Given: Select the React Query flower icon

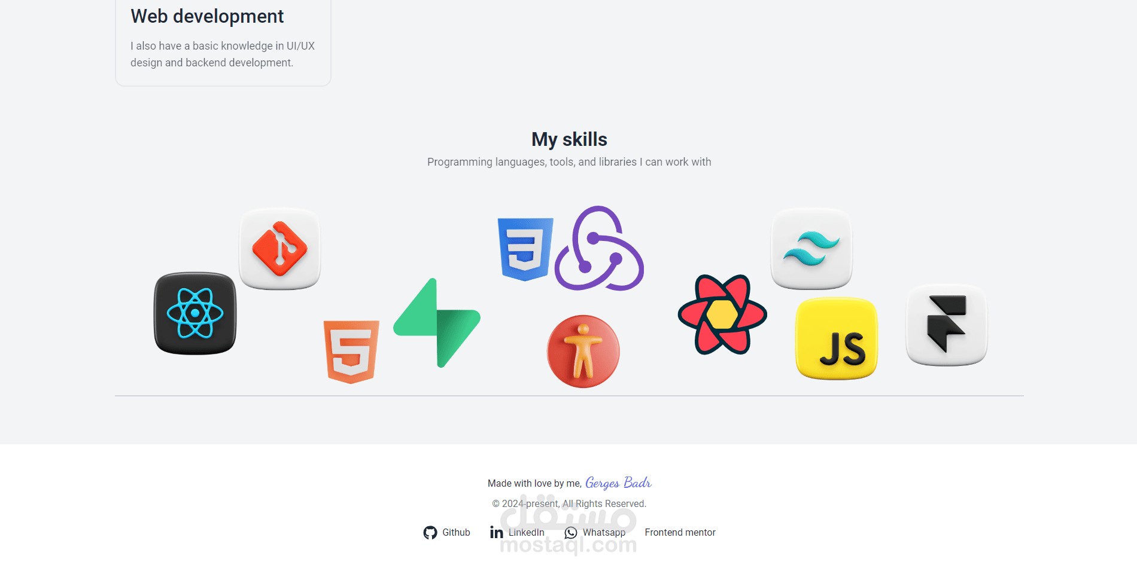Looking at the screenshot, I should (x=722, y=314).
